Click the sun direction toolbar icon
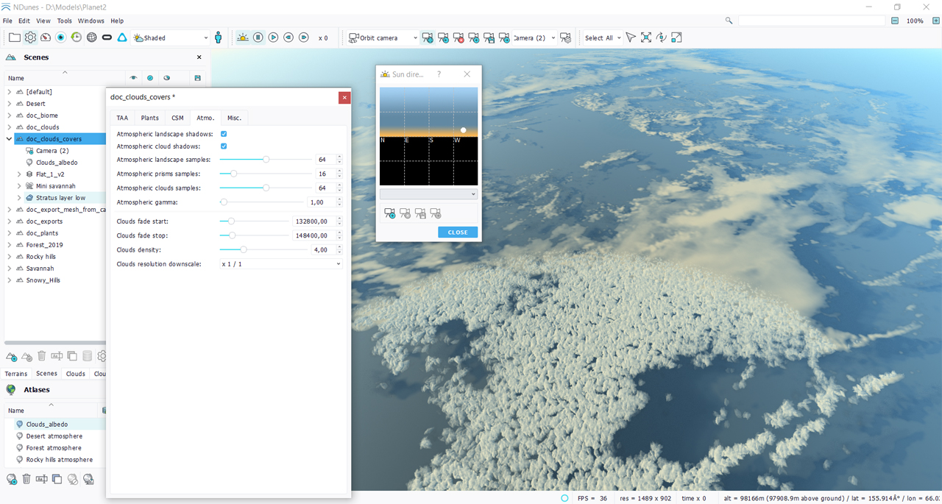Viewport: 942px width, 504px height. 243,38
